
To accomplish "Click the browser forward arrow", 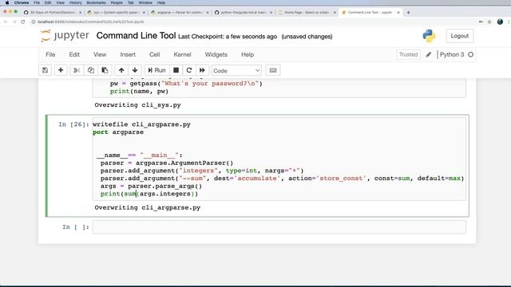I will pyautogui.click(x=14, y=22).
